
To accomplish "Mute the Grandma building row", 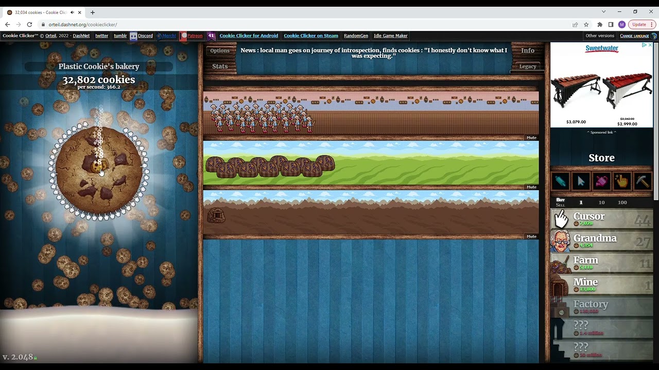I will (x=531, y=137).
